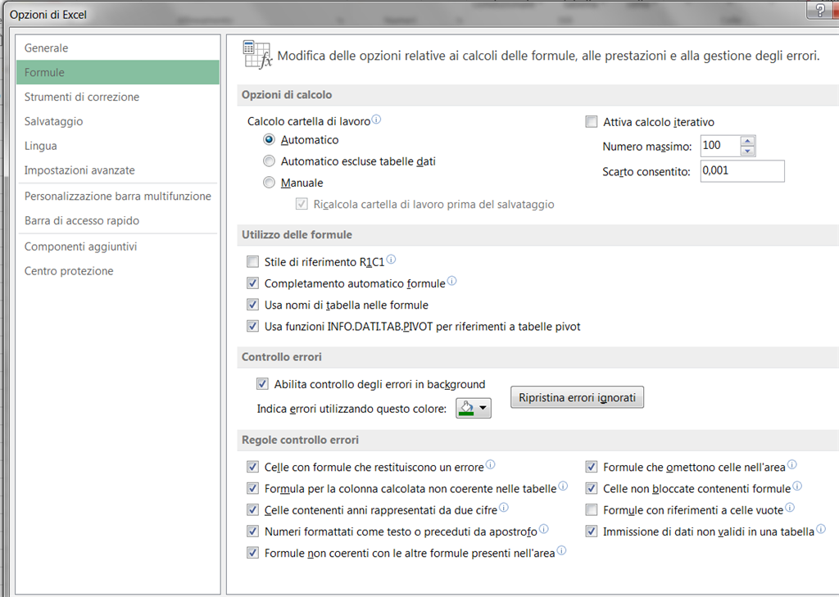Open Impostazioni avanzate category
839x597 pixels.
pyautogui.click(x=118, y=170)
